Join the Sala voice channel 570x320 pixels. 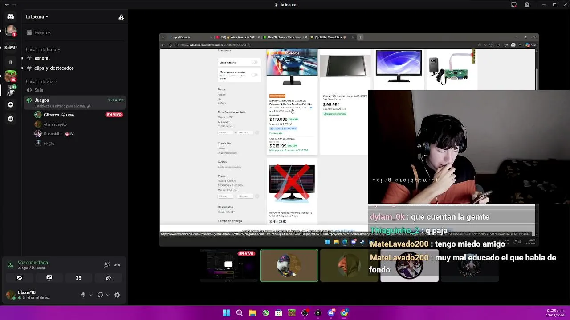click(x=74, y=90)
